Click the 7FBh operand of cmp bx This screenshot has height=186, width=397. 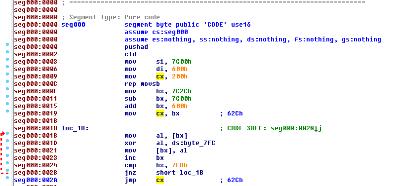point(180,165)
